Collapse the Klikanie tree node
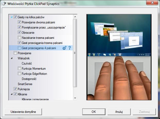The height and width of the screenshot is (119, 160). click(x=12, y=94)
